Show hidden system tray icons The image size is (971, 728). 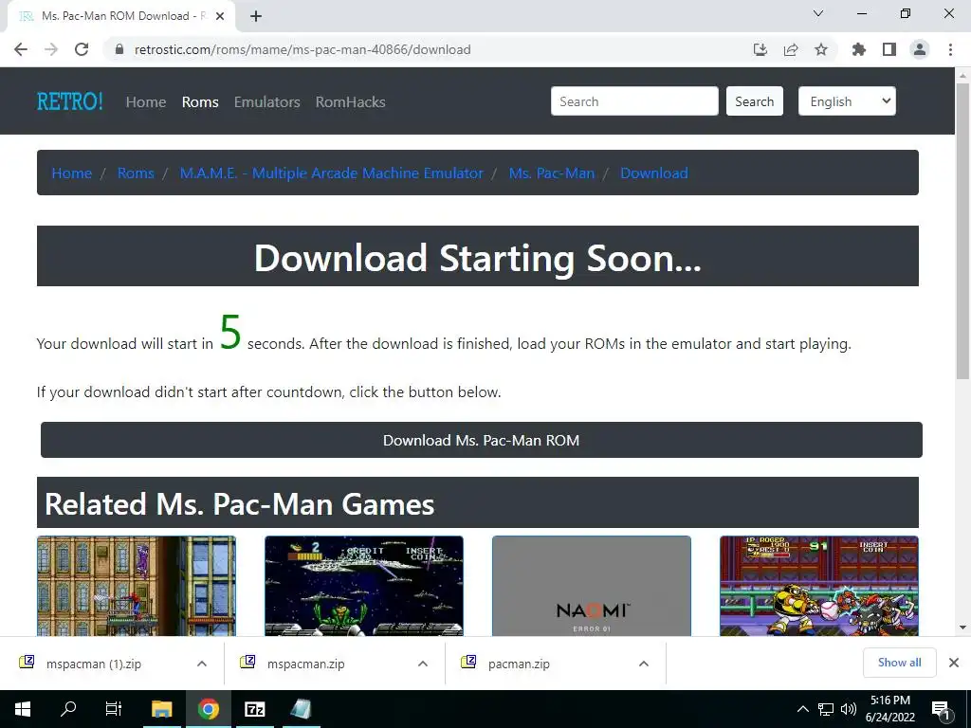click(x=802, y=709)
